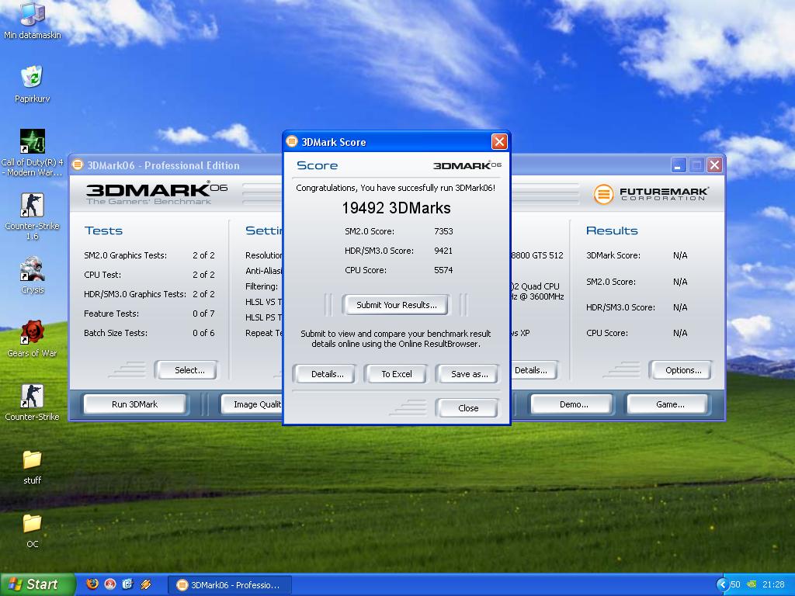This screenshot has height=596, width=795.
Task: Click the Tests heading in main window
Action: tap(103, 230)
